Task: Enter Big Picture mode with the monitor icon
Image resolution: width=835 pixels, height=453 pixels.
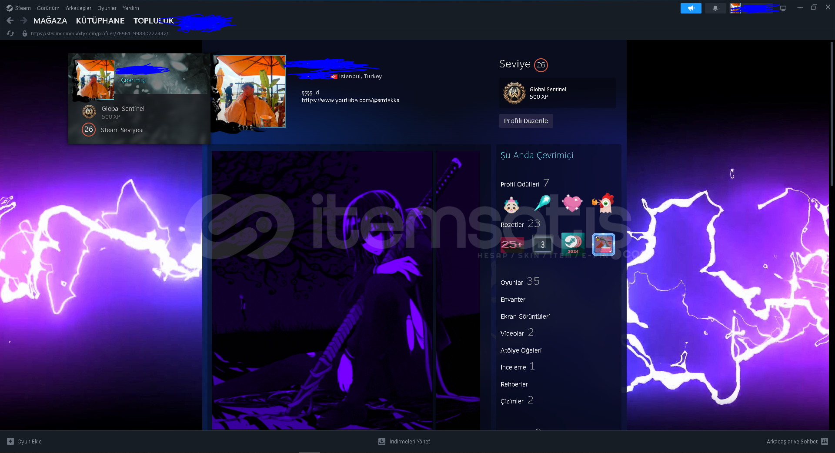Action: [x=783, y=8]
